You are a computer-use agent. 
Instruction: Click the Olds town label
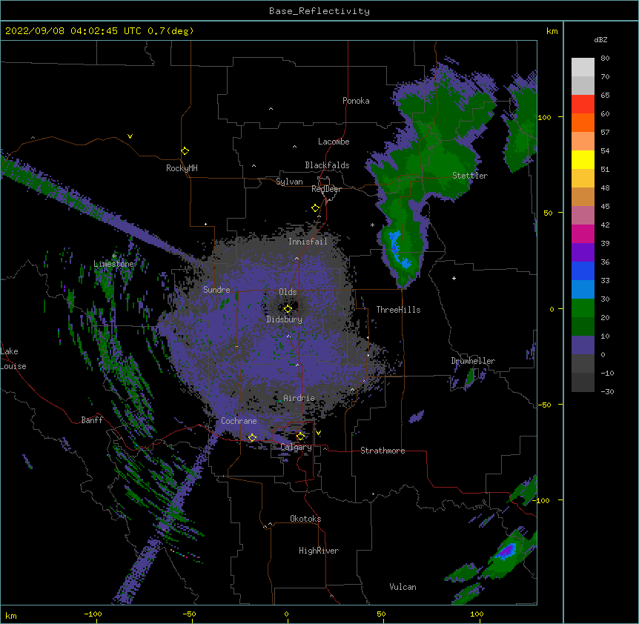point(288,292)
